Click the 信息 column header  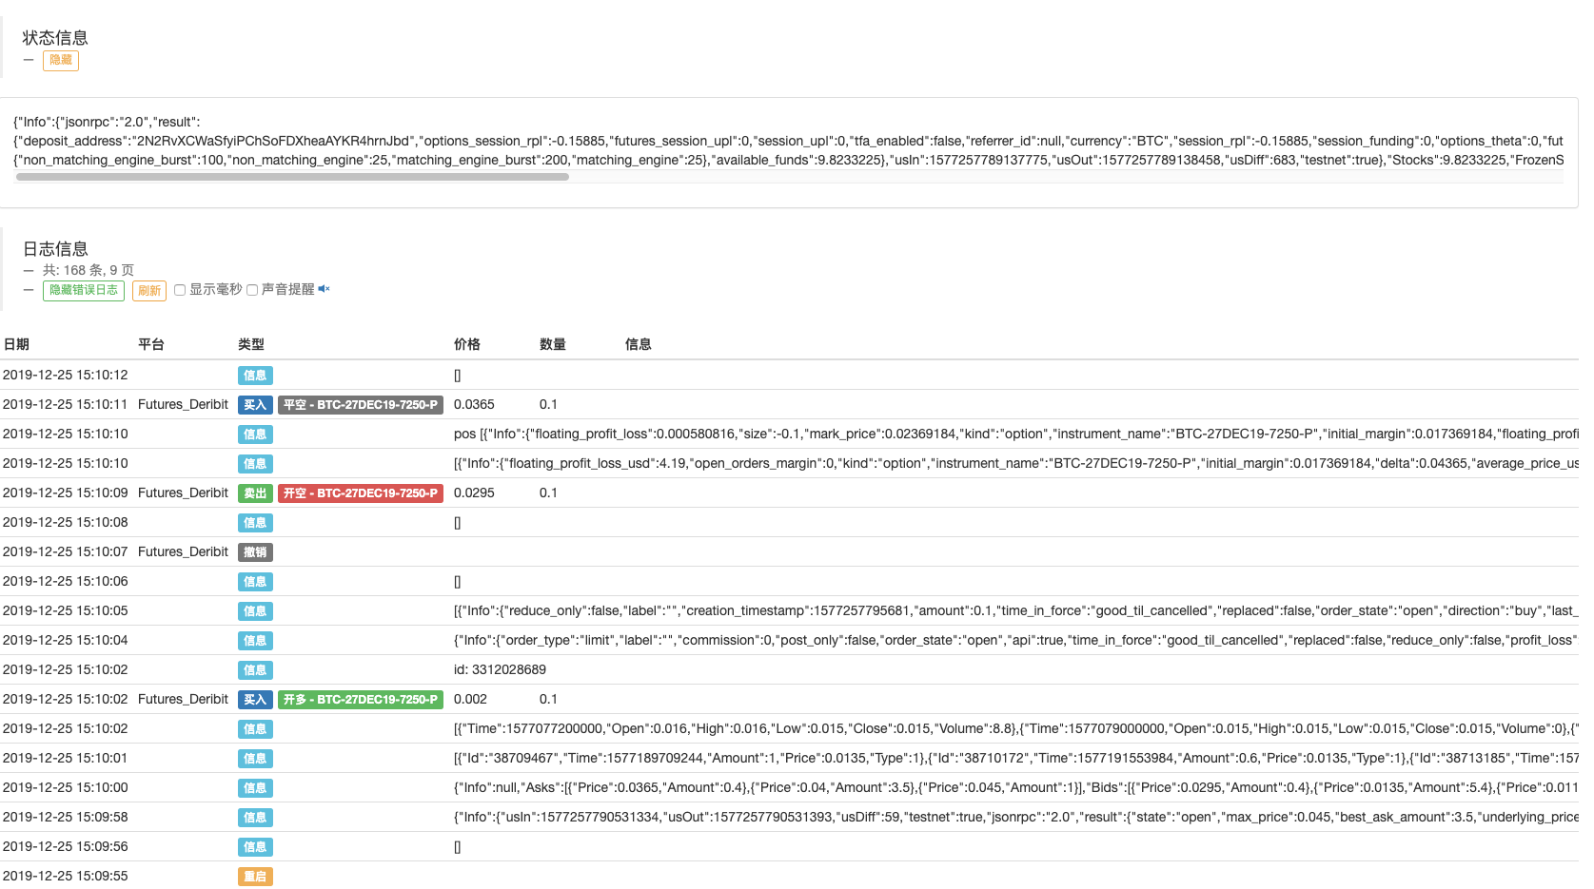click(x=639, y=344)
